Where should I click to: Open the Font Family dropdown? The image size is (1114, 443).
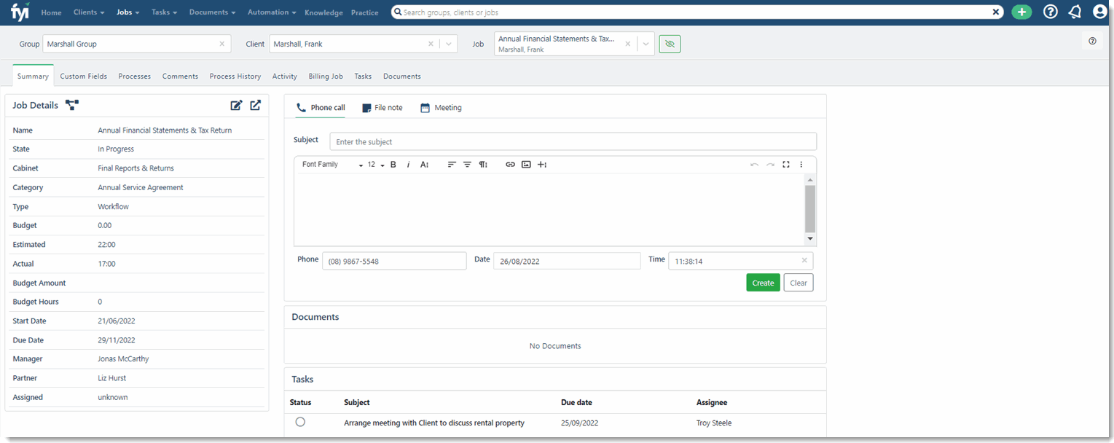pyautogui.click(x=332, y=165)
